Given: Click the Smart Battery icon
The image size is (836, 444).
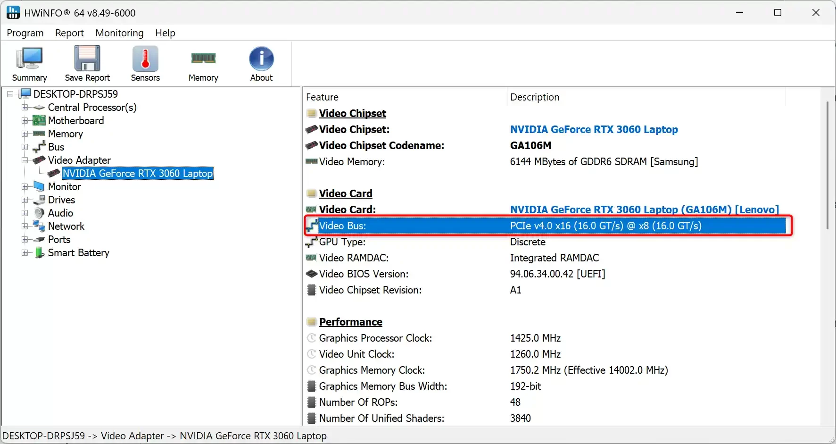Looking at the screenshot, I should click(x=40, y=252).
